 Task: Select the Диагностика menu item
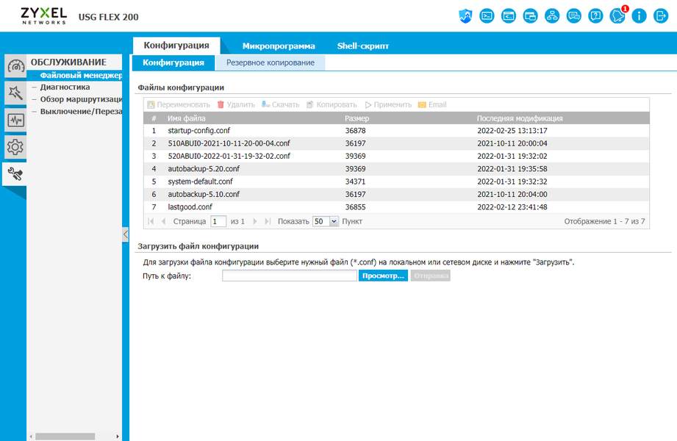[x=65, y=87]
